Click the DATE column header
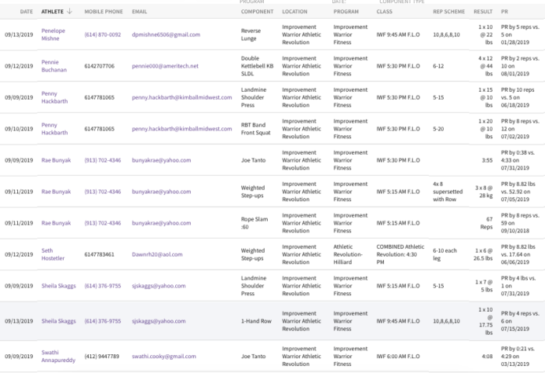 [26, 12]
